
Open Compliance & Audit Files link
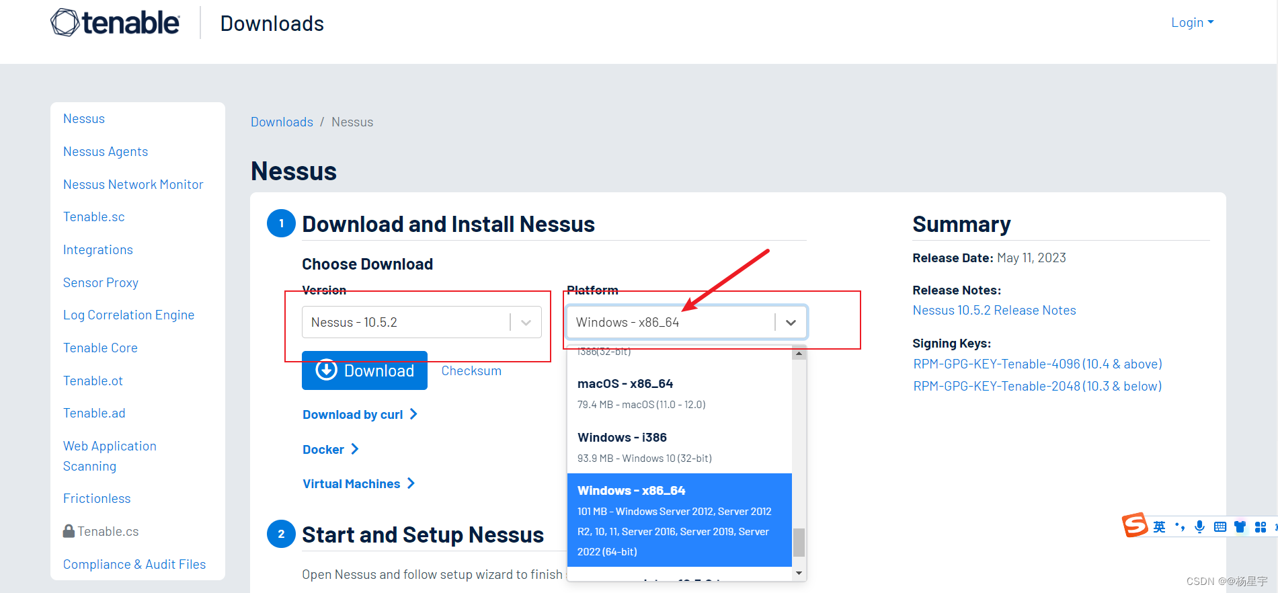(x=134, y=564)
